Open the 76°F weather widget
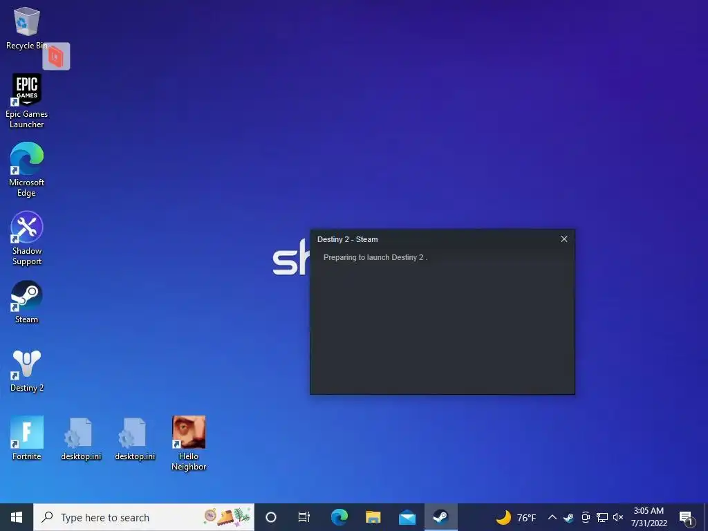The height and width of the screenshot is (531, 708). click(516, 517)
